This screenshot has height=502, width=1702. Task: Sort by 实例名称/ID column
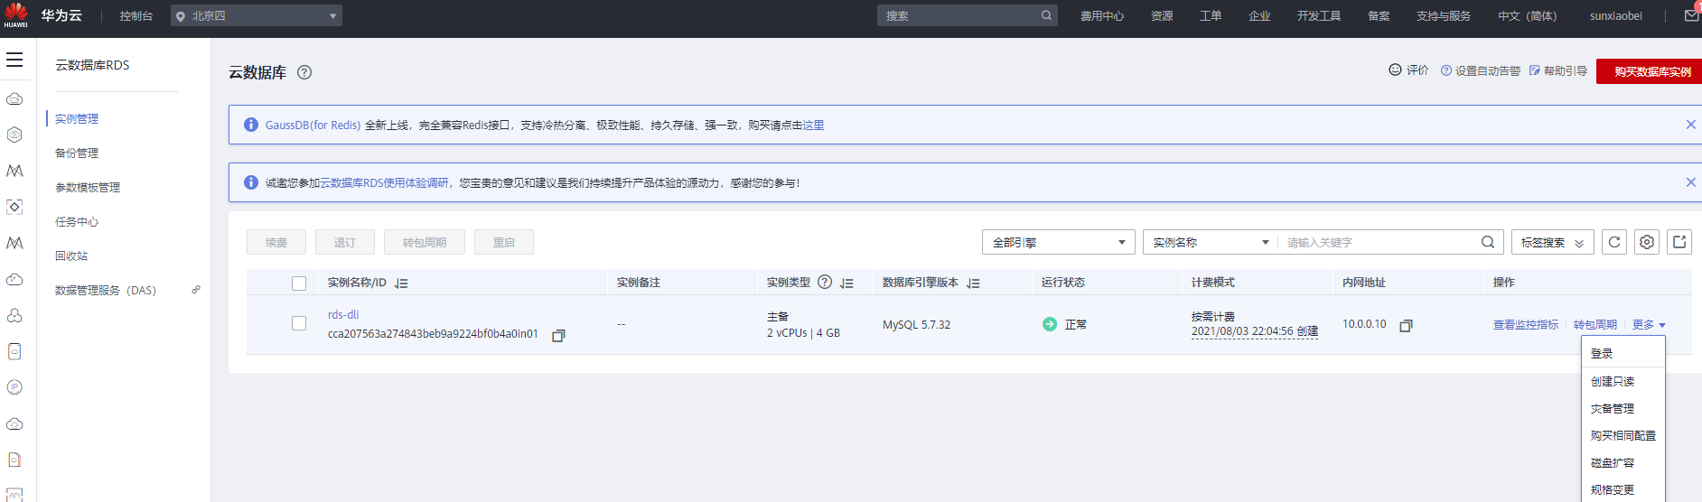[x=401, y=284]
